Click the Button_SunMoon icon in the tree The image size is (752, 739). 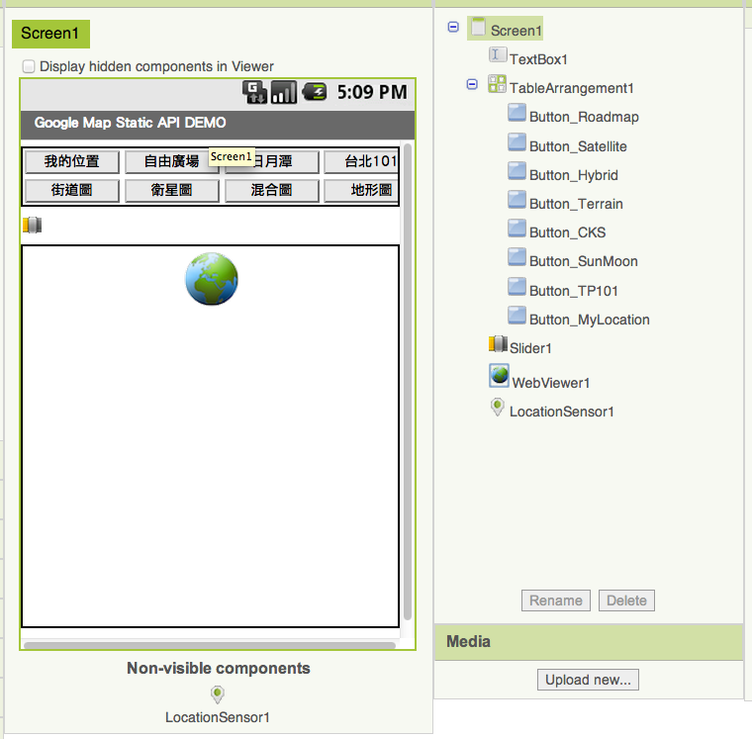tap(517, 257)
